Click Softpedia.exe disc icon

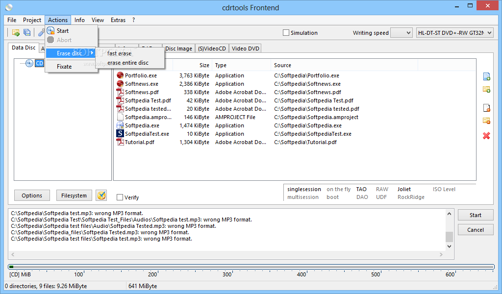click(x=120, y=125)
